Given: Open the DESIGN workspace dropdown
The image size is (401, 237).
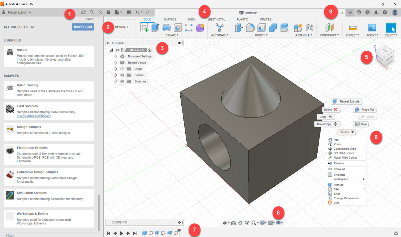Looking at the screenshot, I should coord(122,27).
